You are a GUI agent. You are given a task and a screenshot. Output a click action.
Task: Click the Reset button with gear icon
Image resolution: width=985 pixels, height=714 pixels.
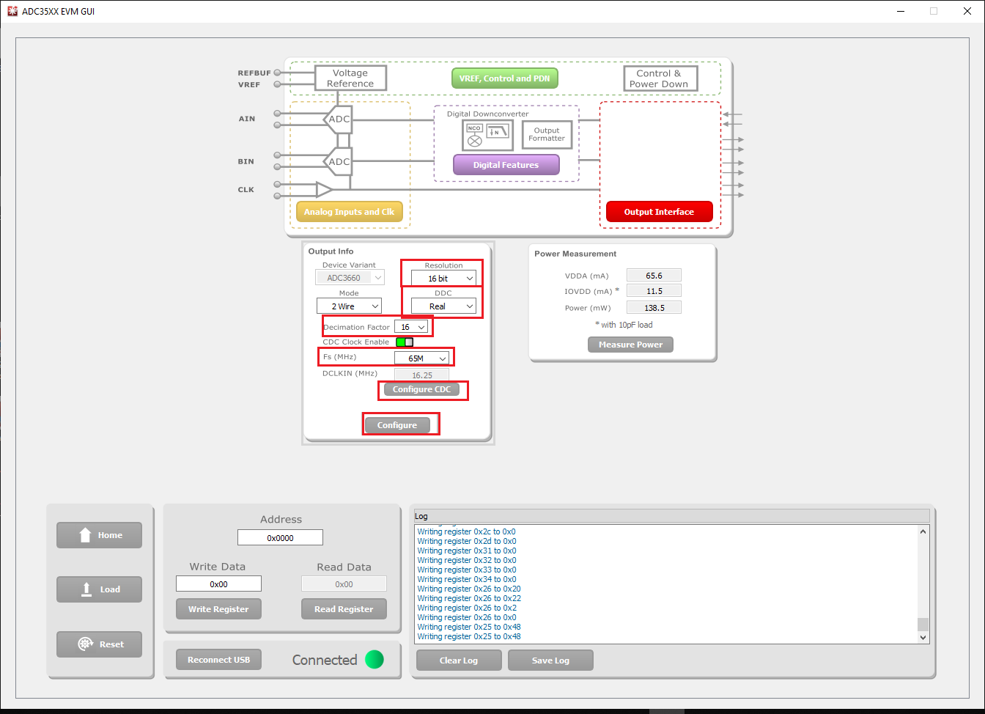(x=99, y=644)
